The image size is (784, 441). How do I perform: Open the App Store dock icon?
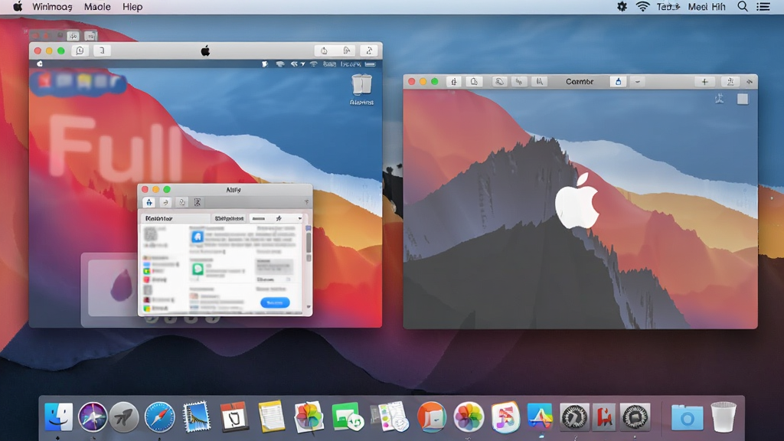click(540, 416)
